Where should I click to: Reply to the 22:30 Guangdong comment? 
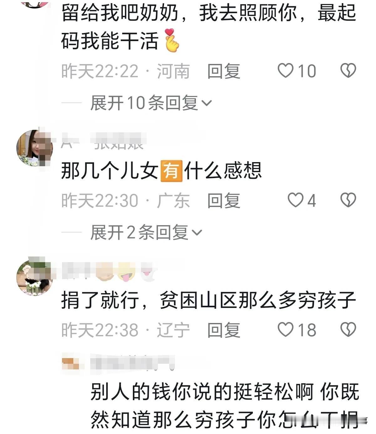[224, 200]
